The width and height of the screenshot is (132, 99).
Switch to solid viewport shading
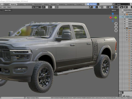pyautogui.click(x=110, y=7)
